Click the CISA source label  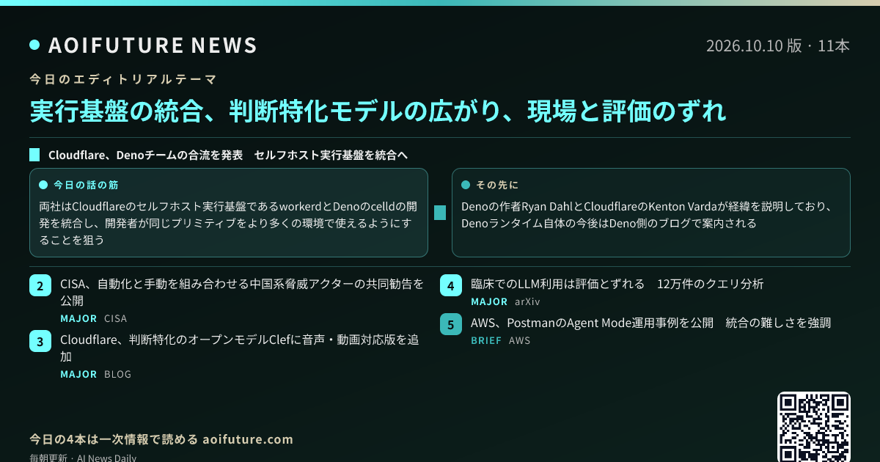click(116, 318)
